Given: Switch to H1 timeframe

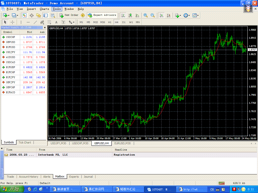Looking at the screenshot, I should (110, 22).
